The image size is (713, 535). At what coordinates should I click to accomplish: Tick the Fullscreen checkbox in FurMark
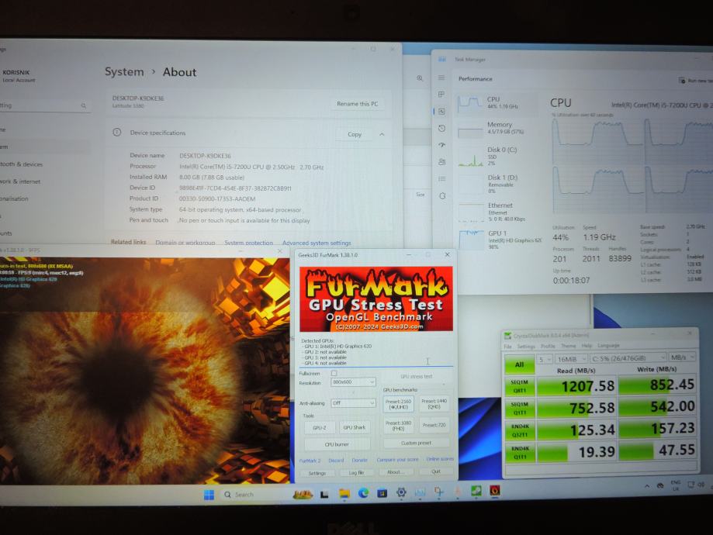coord(334,373)
